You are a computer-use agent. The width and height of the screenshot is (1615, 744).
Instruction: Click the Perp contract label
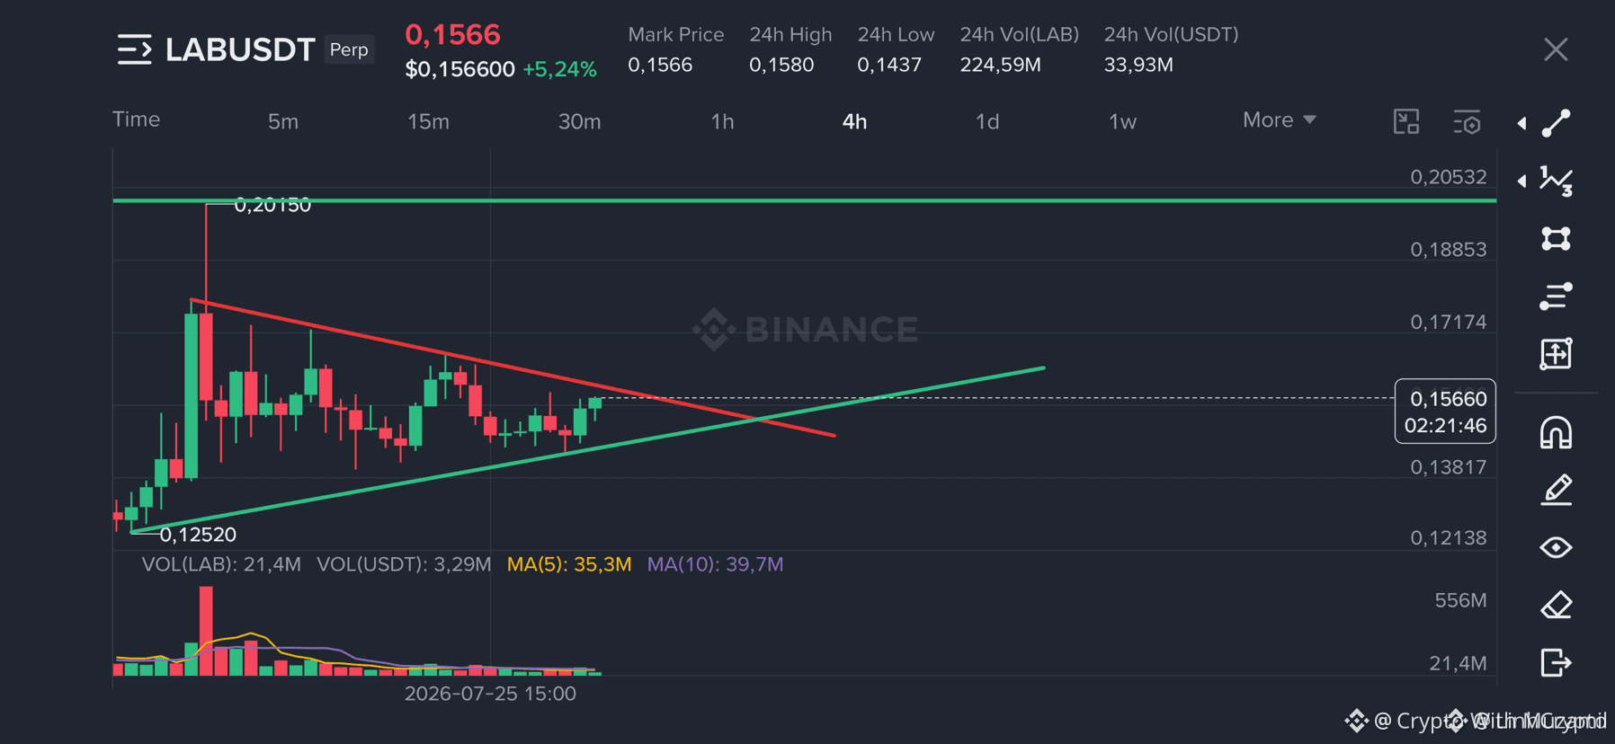tap(349, 49)
